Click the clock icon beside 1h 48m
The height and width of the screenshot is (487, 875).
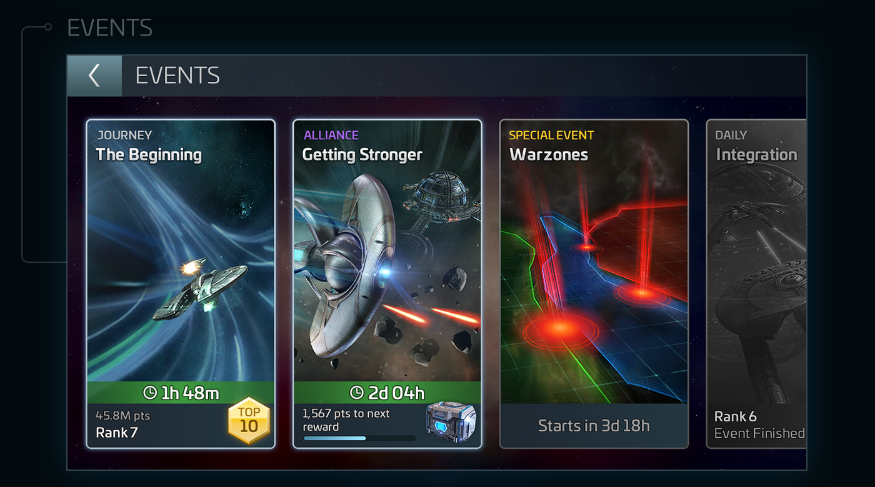pyautogui.click(x=150, y=393)
